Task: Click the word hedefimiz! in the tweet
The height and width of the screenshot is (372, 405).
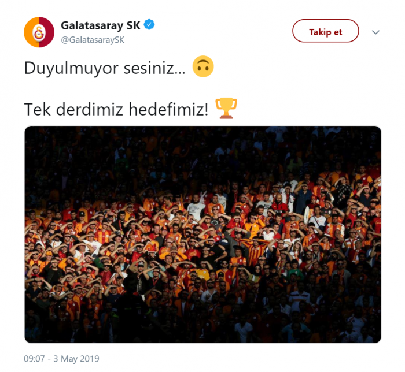Action: pyautogui.click(x=168, y=109)
